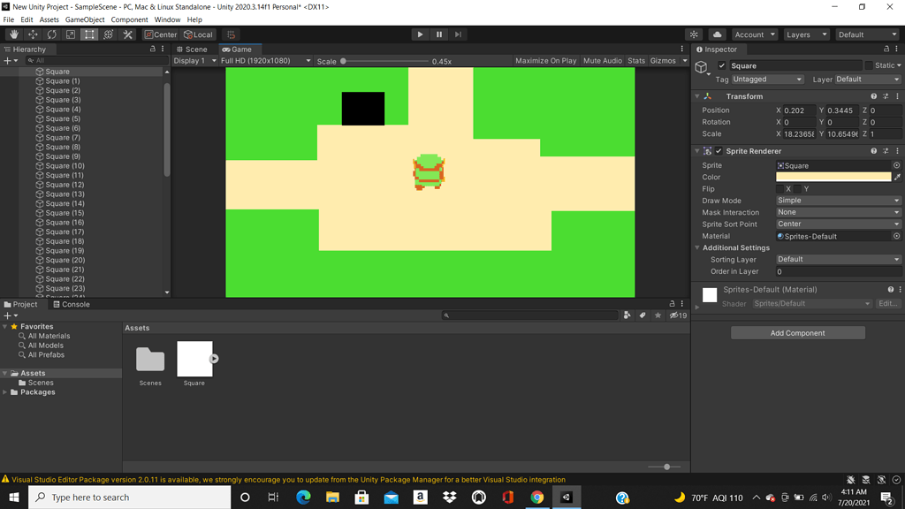Toggle the Sprite Renderer component checkbox

point(719,151)
